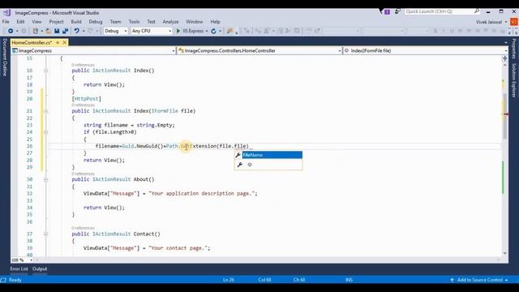This screenshot has height=292, width=519.
Task: Click the Ready status icon in status bar
Action: 3,280
